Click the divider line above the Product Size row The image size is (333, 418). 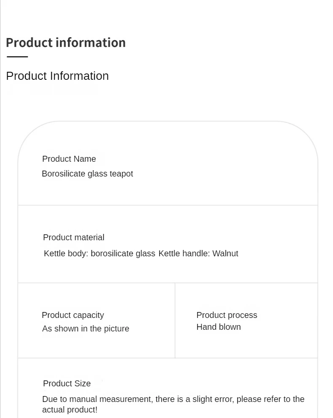pos(168,358)
